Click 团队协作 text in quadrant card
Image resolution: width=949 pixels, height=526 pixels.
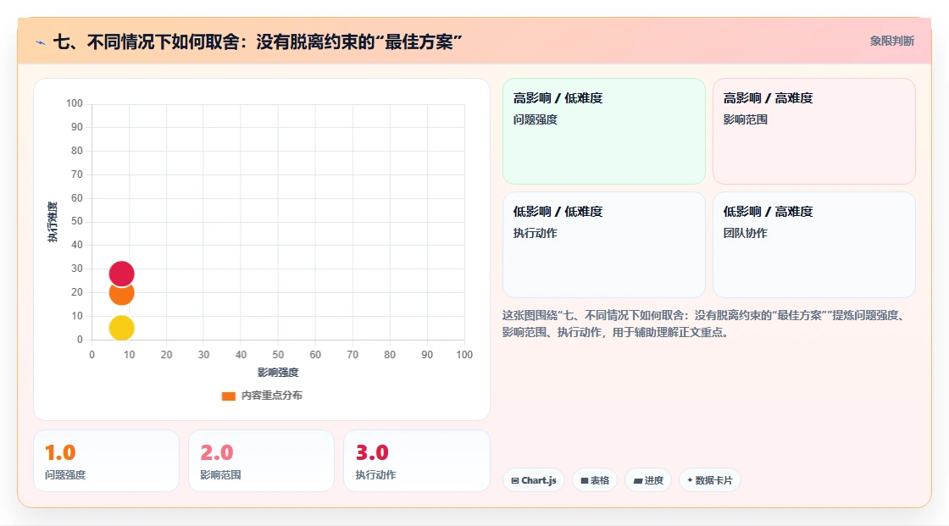(745, 233)
